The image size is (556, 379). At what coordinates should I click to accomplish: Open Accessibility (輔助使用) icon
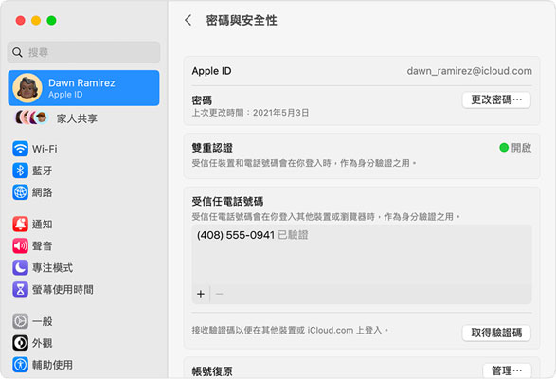coord(20,365)
